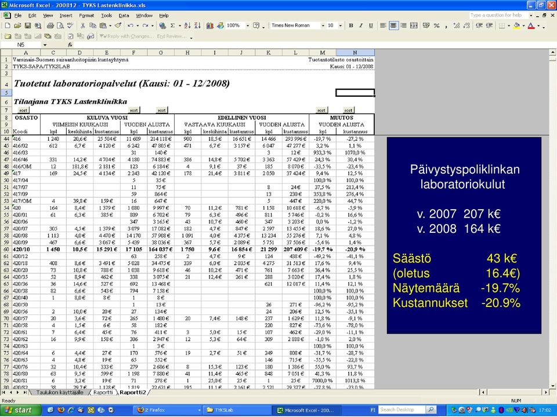Click the sort button above Koodi column
The height and width of the screenshot is (417, 557).
(23, 110)
